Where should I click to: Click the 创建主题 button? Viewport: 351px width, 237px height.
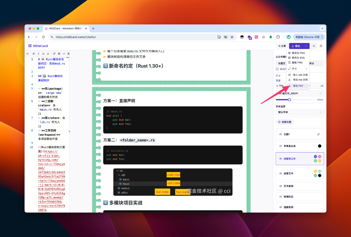point(285,122)
